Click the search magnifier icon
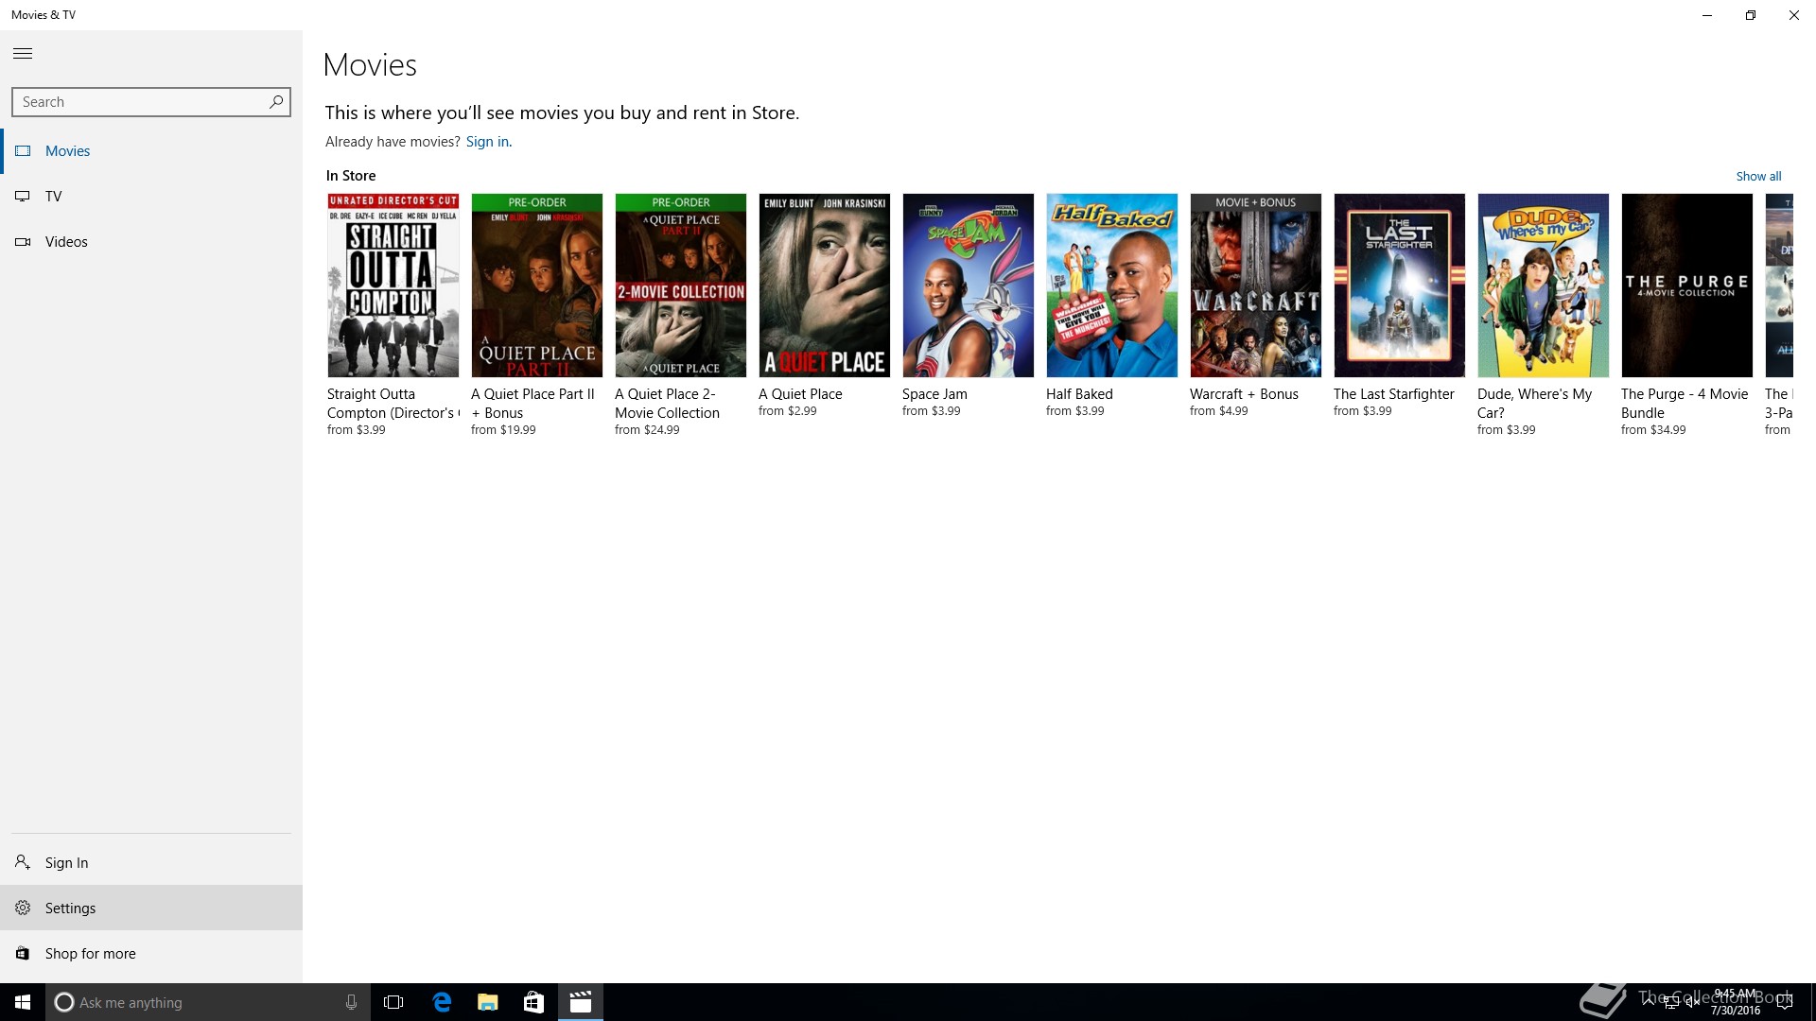Viewport: 1816px width, 1021px height. [x=276, y=101]
